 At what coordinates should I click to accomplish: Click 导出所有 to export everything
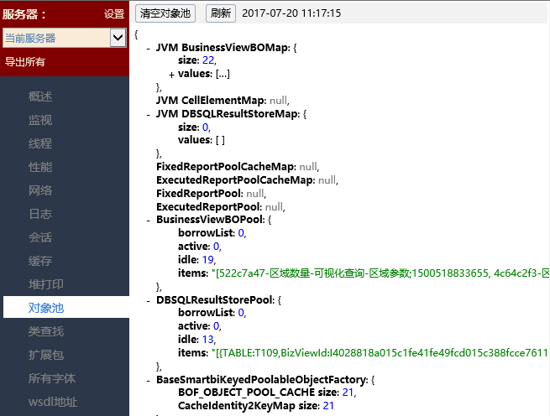[x=25, y=62]
